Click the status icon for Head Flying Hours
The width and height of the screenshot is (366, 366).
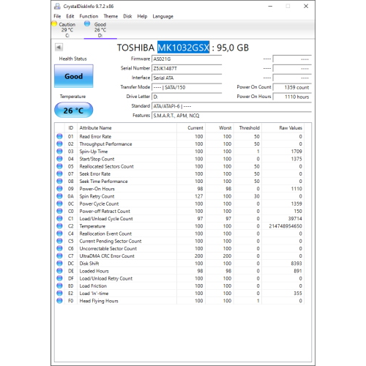pos(59,301)
